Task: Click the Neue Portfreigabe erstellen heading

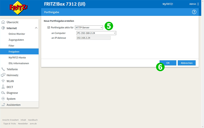Action: [x=59, y=21]
